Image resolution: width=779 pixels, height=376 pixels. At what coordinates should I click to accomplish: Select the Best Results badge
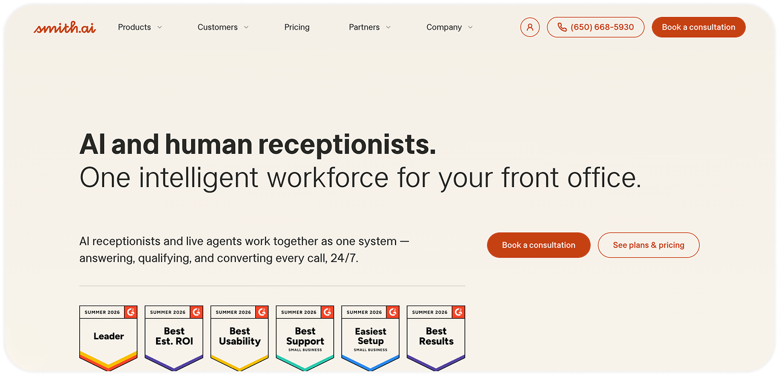pos(436,338)
